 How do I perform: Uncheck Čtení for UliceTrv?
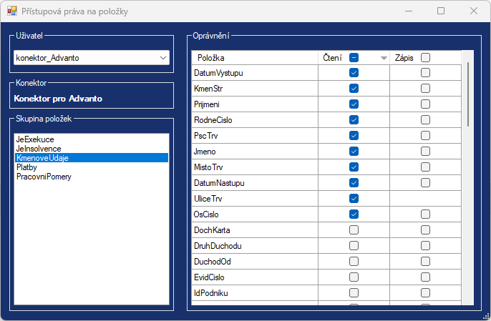click(354, 199)
